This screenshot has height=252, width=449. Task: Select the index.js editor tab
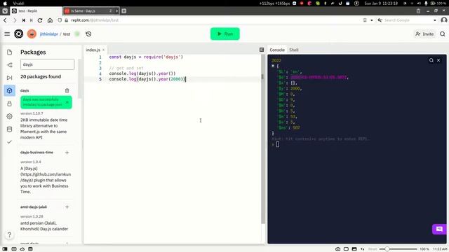(93, 50)
